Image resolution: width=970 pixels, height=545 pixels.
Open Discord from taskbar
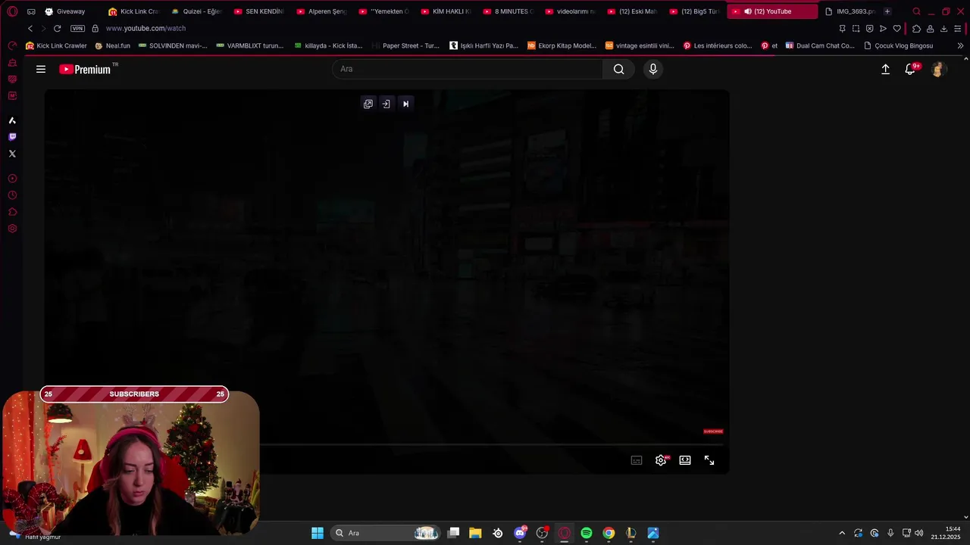(x=520, y=533)
